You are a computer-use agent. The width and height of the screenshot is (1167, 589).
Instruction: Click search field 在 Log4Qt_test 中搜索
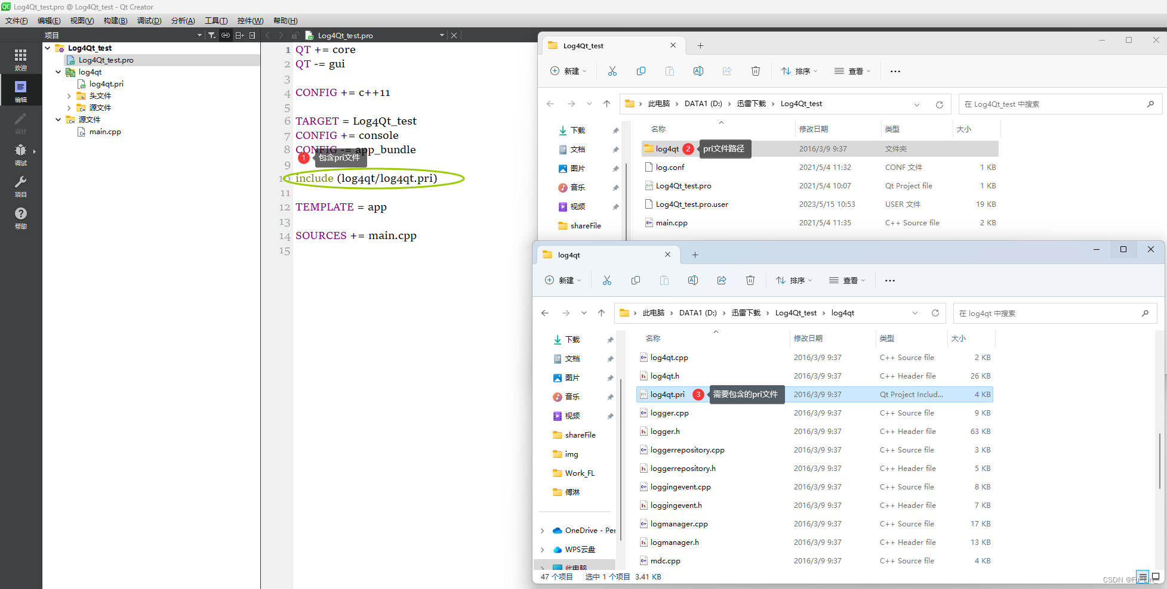click(1060, 104)
